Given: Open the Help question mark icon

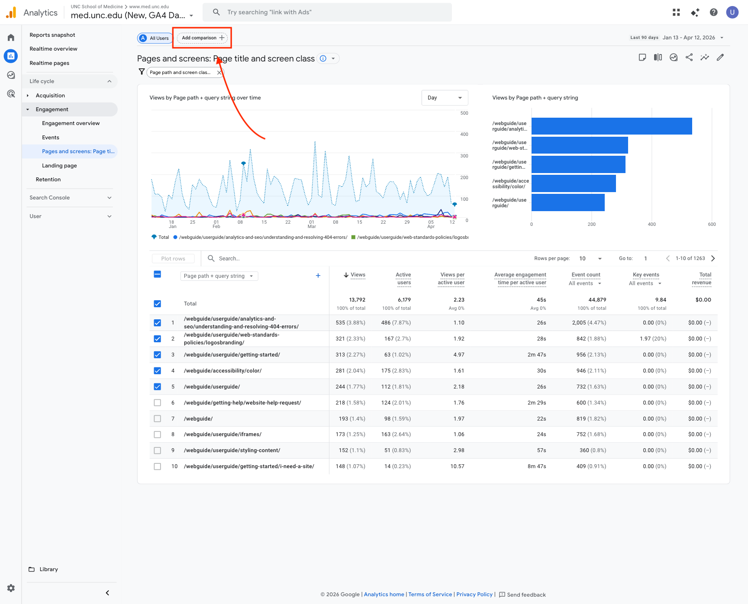Looking at the screenshot, I should tap(713, 12).
